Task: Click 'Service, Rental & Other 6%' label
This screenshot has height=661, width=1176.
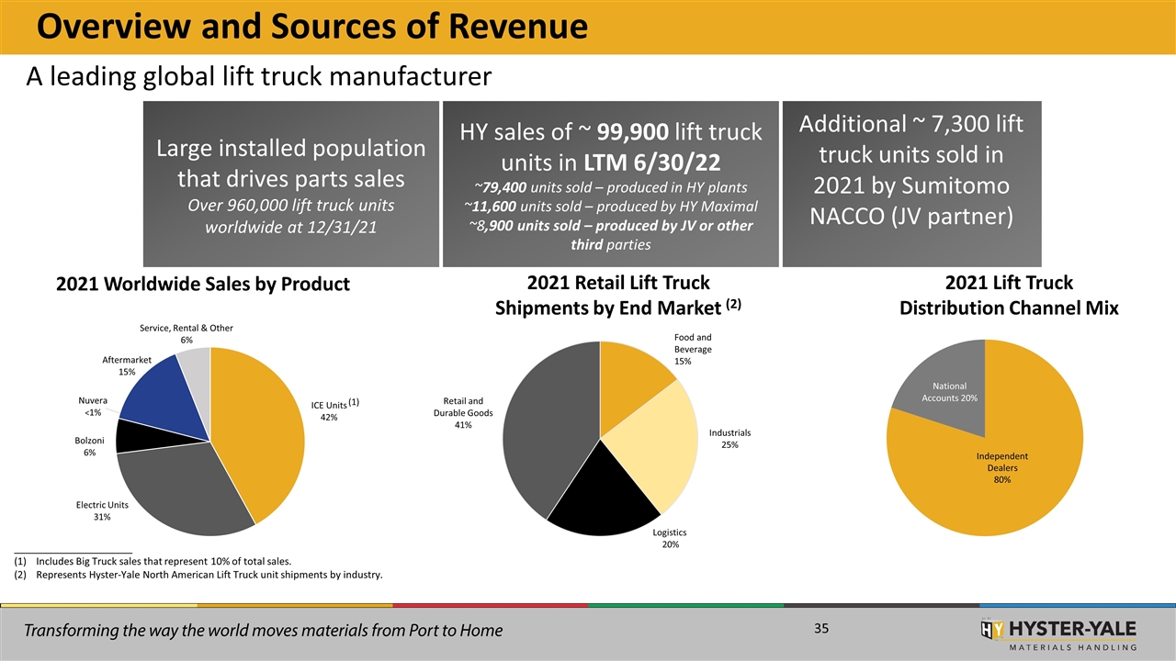Action: pyautogui.click(x=187, y=334)
